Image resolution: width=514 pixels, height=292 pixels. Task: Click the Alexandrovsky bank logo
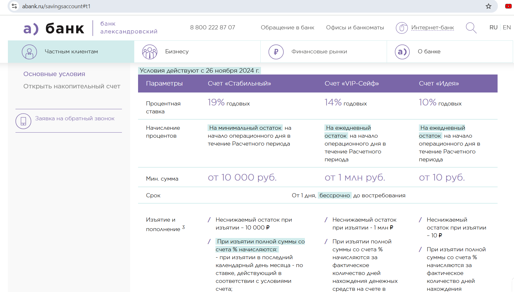tap(54, 28)
